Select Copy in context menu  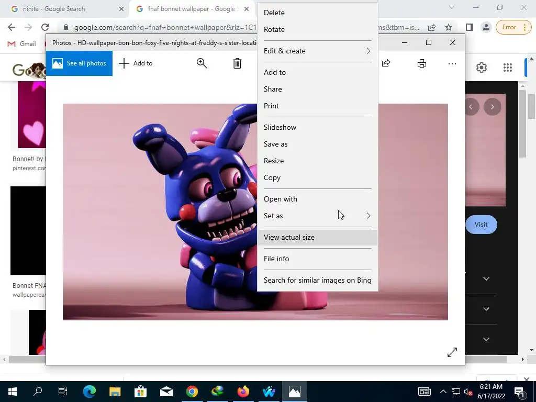pos(318,177)
